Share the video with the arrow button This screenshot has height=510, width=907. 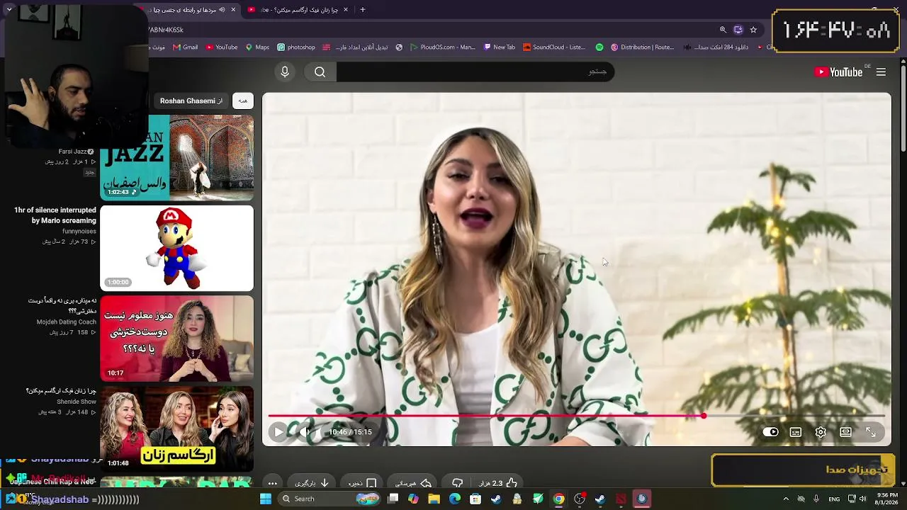tap(413, 483)
